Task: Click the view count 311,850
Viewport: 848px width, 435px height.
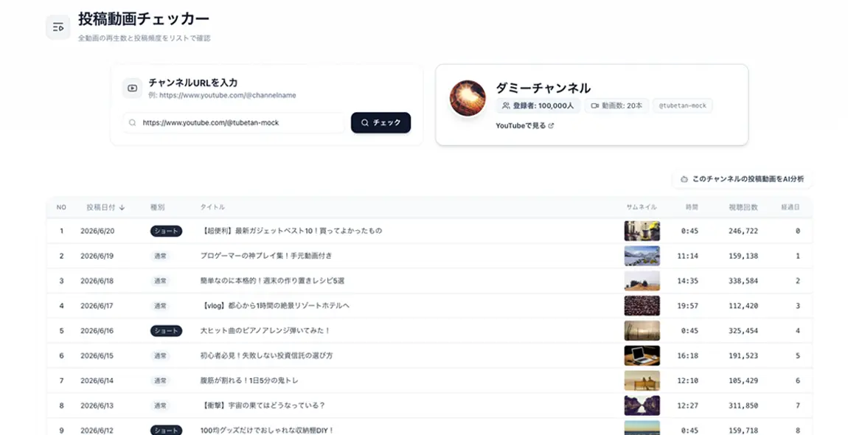Action: (x=743, y=406)
